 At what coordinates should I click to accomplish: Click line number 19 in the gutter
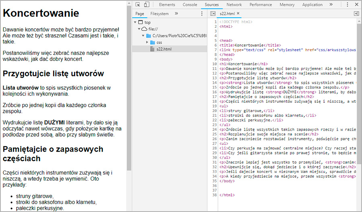214,106
